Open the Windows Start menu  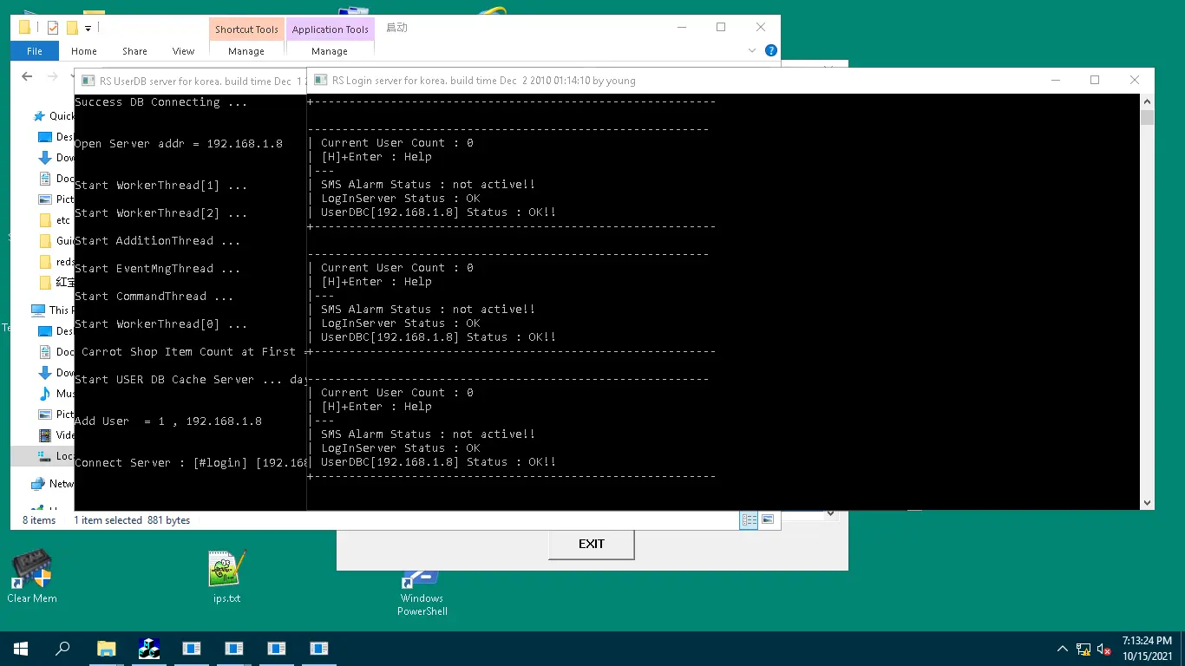click(x=20, y=648)
